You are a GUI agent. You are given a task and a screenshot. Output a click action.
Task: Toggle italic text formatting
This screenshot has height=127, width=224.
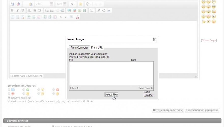18,11
